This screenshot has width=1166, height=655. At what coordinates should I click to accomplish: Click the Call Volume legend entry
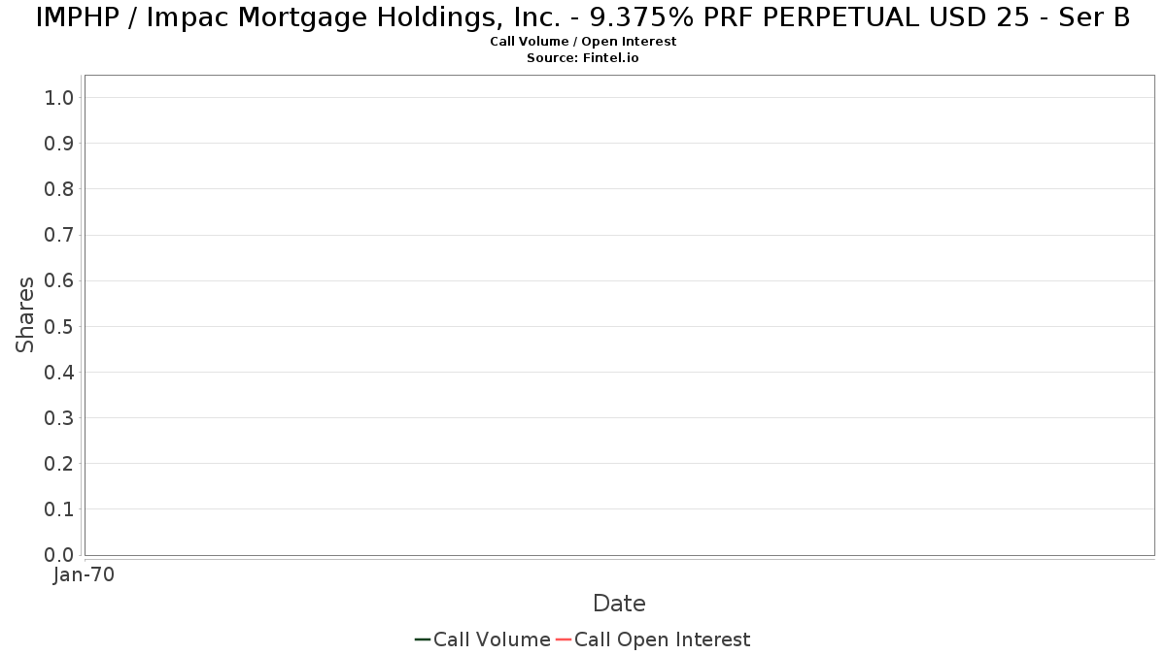[x=483, y=639]
